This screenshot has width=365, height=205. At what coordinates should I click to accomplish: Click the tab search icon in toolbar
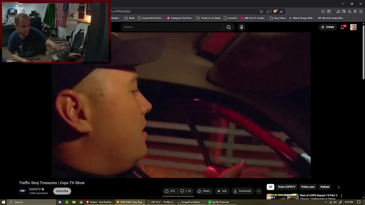[x=329, y=11]
